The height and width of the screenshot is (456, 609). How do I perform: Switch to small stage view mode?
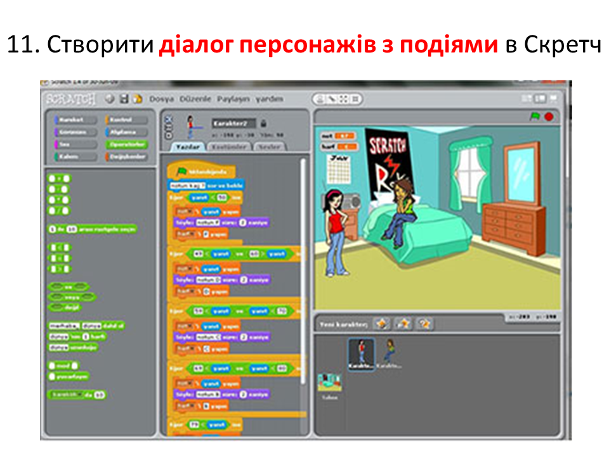pyautogui.click(x=527, y=99)
